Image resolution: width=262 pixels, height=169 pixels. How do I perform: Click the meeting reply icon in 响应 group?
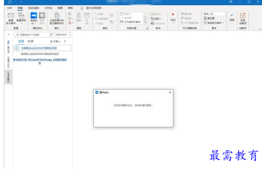click(x=111, y=15)
